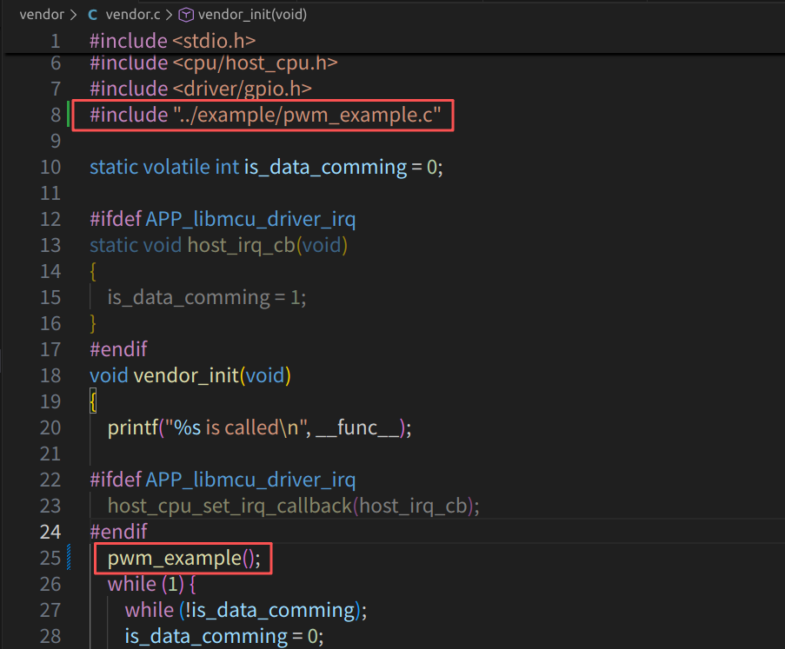Click host_irq_cb function name on line 13

[242, 245]
